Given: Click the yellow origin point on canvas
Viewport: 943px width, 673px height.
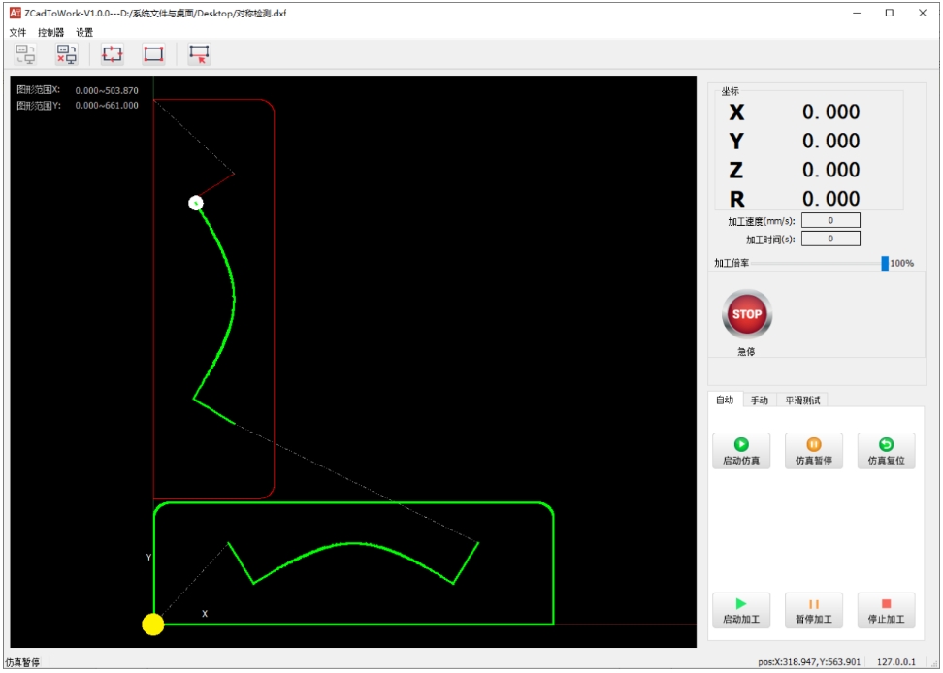Looking at the screenshot, I should pos(152,625).
